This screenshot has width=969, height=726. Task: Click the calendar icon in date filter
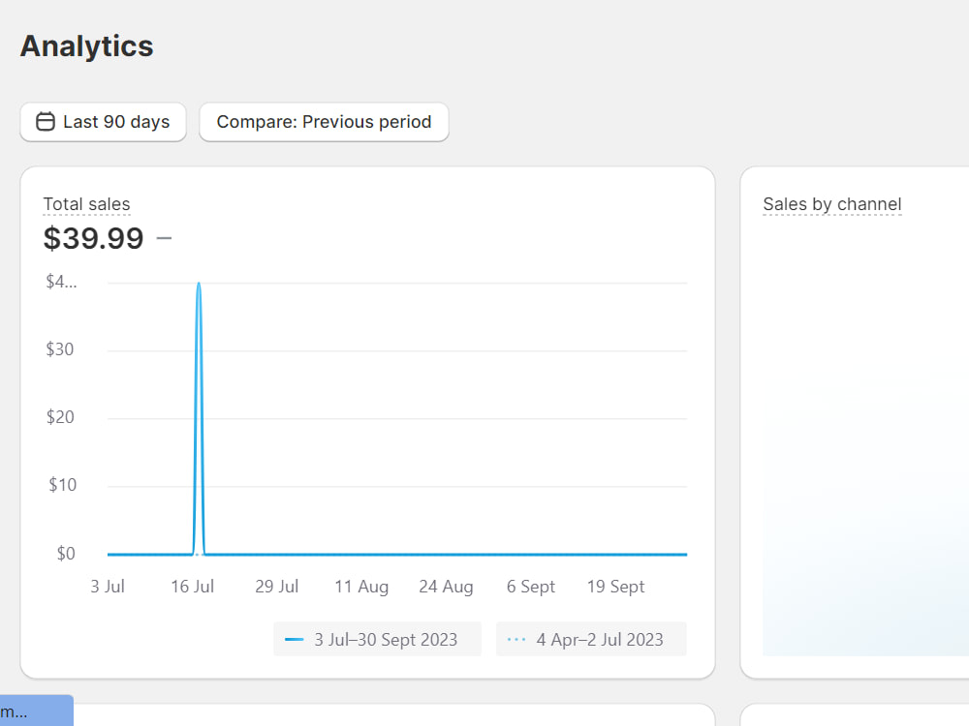46,122
